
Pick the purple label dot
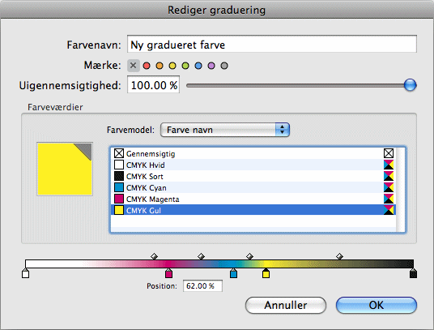tap(211, 66)
